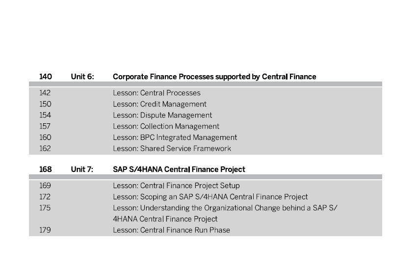Go to Lesson: Credit Management

(x=159, y=104)
